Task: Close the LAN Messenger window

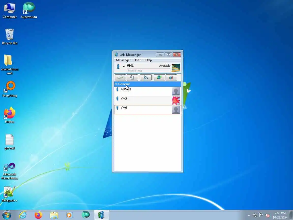Action: pyautogui.click(x=177, y=55)
